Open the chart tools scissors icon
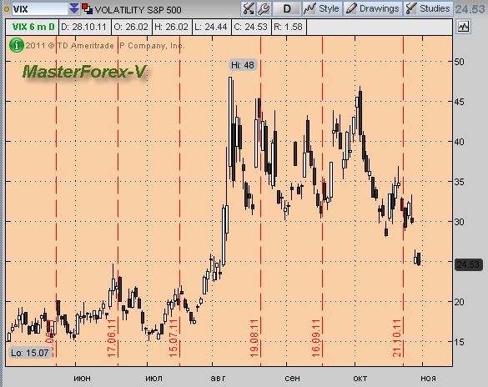 (248, 8)
